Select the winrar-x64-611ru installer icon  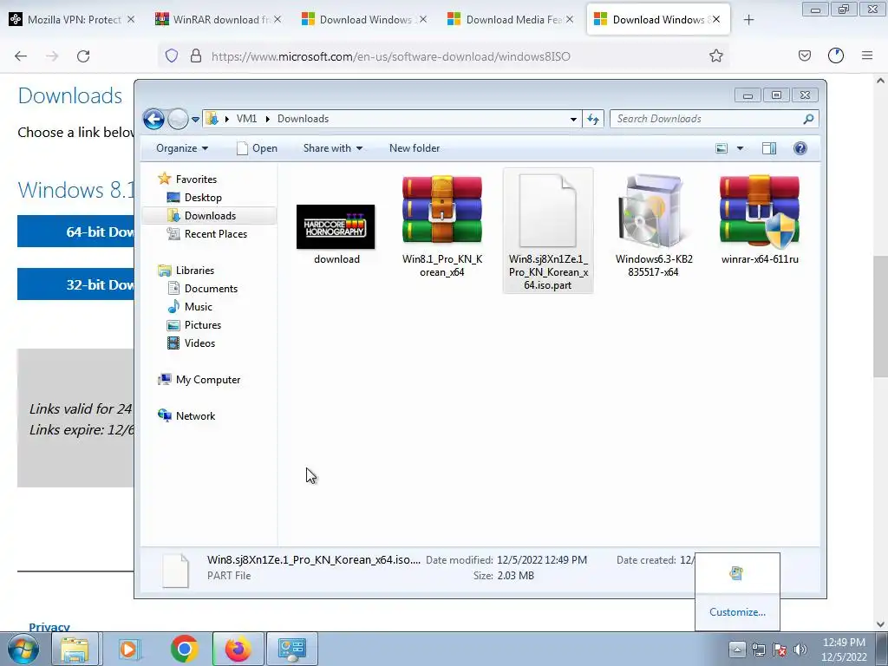point(760,211)
